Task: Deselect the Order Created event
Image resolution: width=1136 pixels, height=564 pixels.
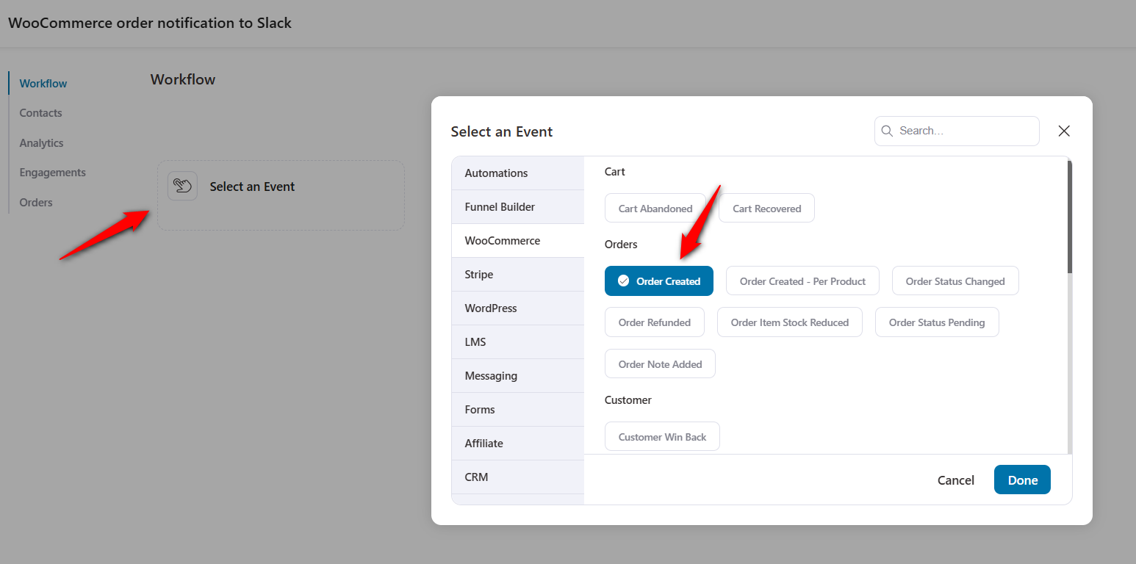Action: click(659, 281)
